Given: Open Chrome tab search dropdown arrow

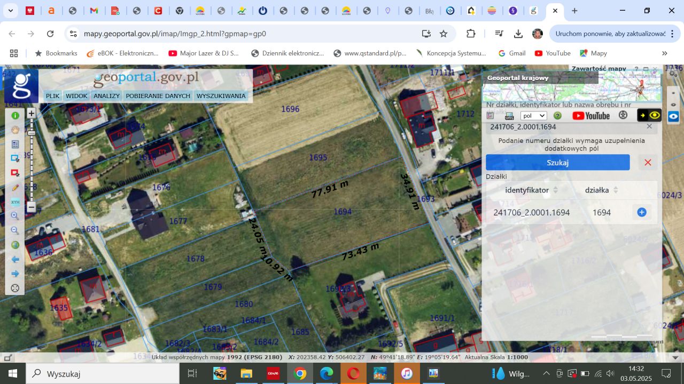Looking at the screenshot, I should coord(11,11).
